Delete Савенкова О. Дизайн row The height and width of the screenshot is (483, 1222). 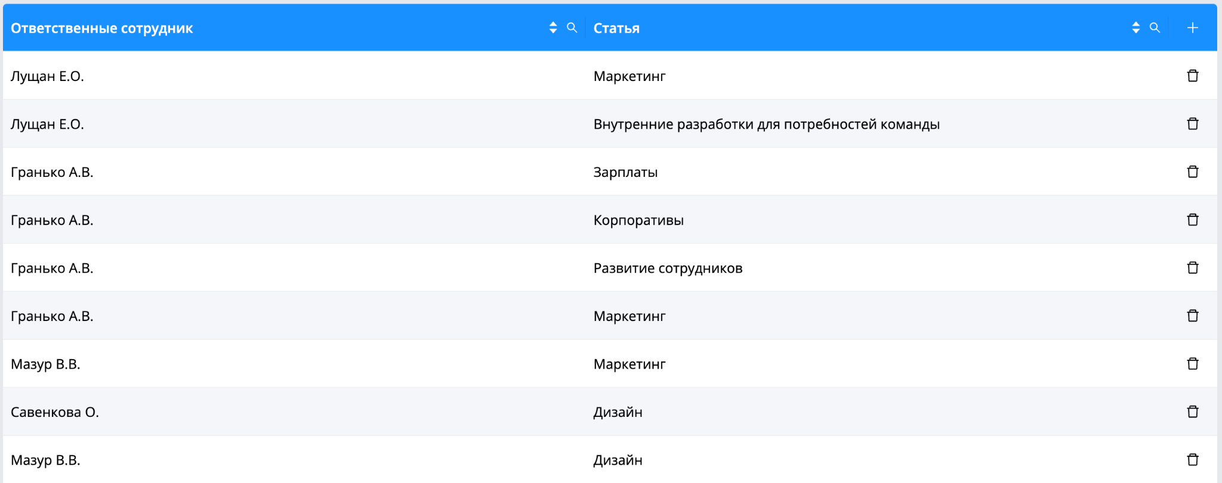pyautogui.click(x=1192, y=412)
